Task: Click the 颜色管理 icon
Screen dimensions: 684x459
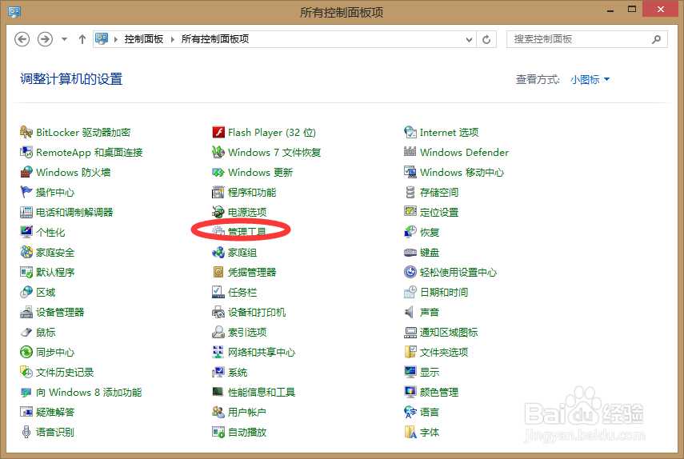Action: (410, 392)
